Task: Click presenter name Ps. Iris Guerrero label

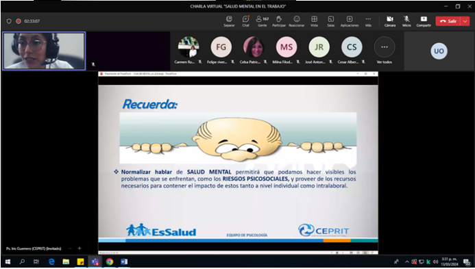Action: (34, 248)
